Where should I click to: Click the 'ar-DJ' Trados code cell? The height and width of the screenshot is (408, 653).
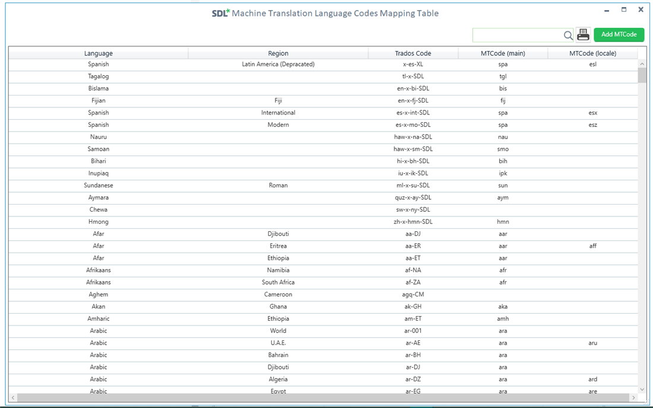pos(413,367)
